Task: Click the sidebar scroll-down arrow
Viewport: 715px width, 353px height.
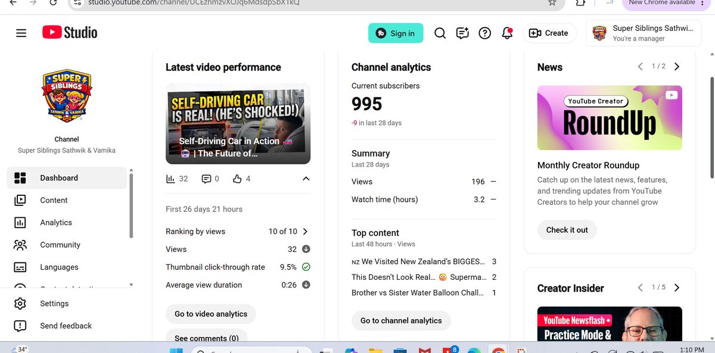Action: pyautogui.click(x=131, y=285)
